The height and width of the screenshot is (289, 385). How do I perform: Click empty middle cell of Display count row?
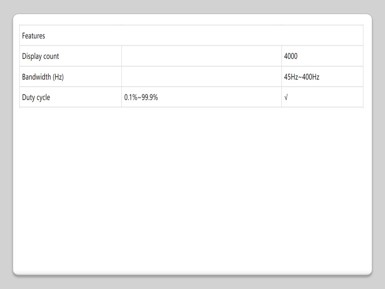(201, 57)
